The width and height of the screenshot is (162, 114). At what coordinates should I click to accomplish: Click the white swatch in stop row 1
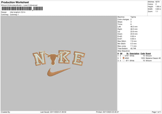pyautogui.click(x=123, y=56)
